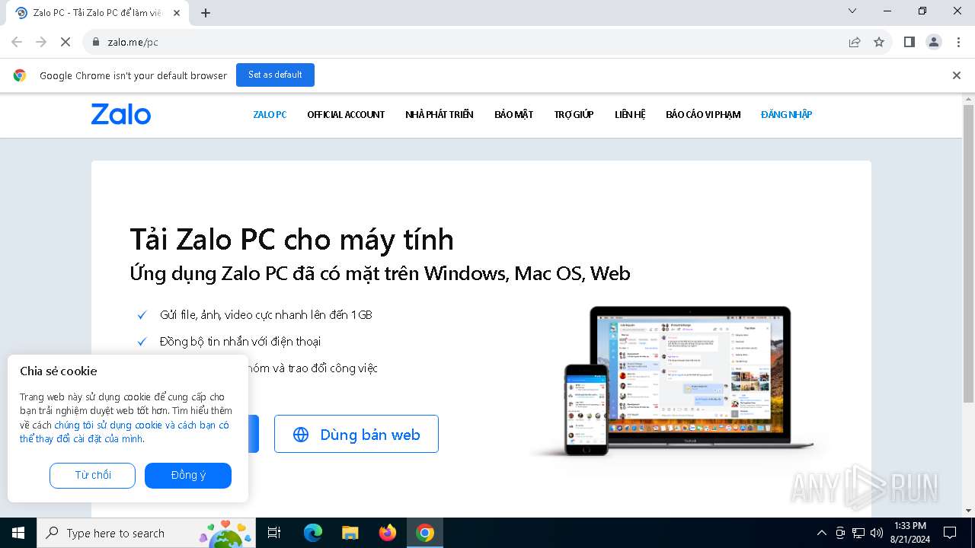Open Task View on taskbar
The image size is (975, 548).
[274, 533]
